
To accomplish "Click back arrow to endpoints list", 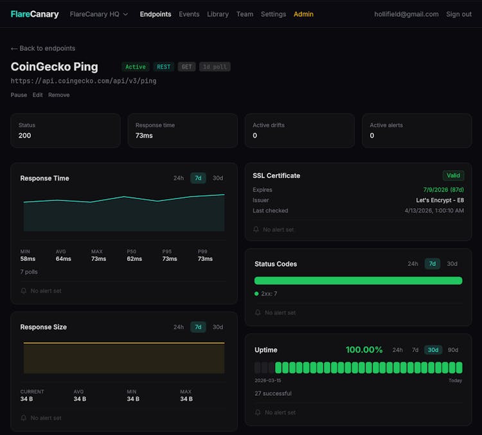I will pyautogui.click(x=14, y=49).
